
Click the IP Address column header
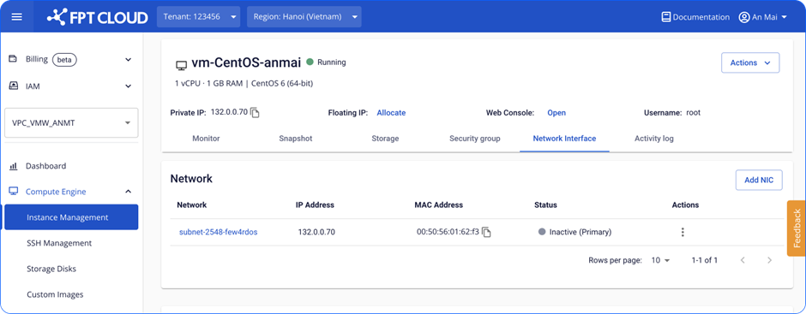point(315,204)
